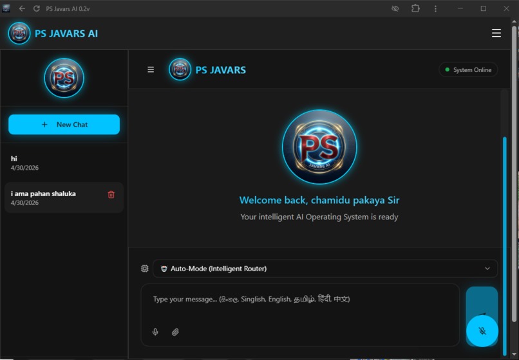The height and width of the screenshot is (360, 519).
Task: Click the central PS Javars AI logo
Action: click(319, 147)
